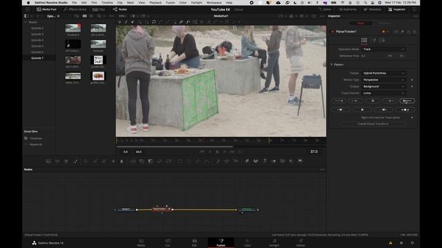Switch to the Fairlight page
Screen dimensions: 442x248
(274, 242)
